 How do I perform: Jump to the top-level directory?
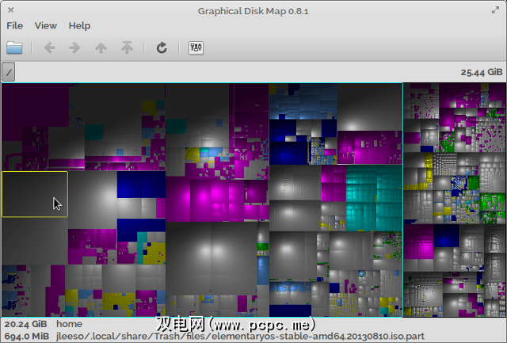(127, 48)
